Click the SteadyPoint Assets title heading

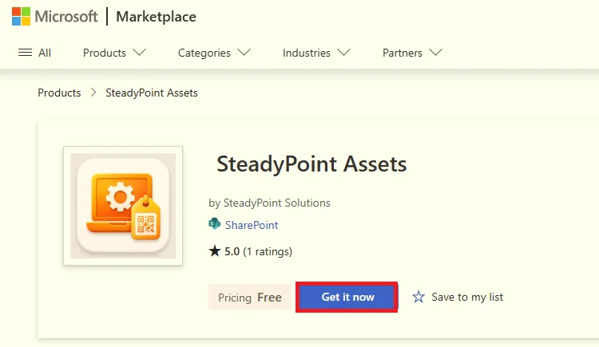311,164
